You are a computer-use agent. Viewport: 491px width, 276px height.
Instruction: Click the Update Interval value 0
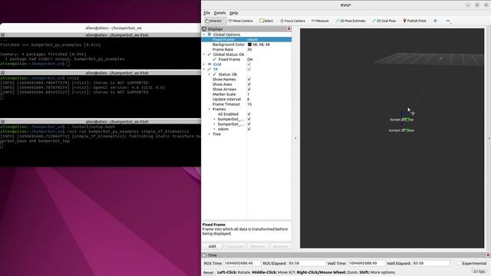tap(249, 99)
